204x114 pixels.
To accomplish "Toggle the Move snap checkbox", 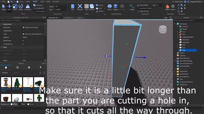I will click(47, 9).
